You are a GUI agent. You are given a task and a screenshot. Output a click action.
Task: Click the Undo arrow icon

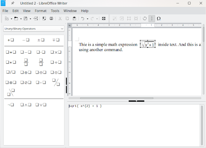point(83,18)
